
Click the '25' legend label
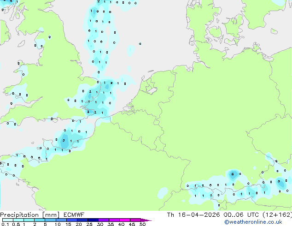pyautogui.click(x=89, y=224)
